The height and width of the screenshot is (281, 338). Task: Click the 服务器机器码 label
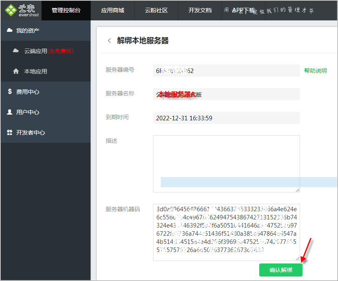[x=122, y=209]
